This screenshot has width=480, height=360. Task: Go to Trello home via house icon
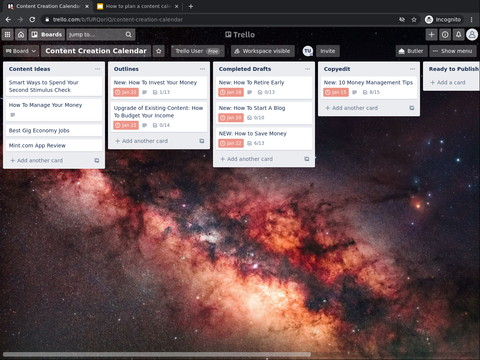[21, 34]
